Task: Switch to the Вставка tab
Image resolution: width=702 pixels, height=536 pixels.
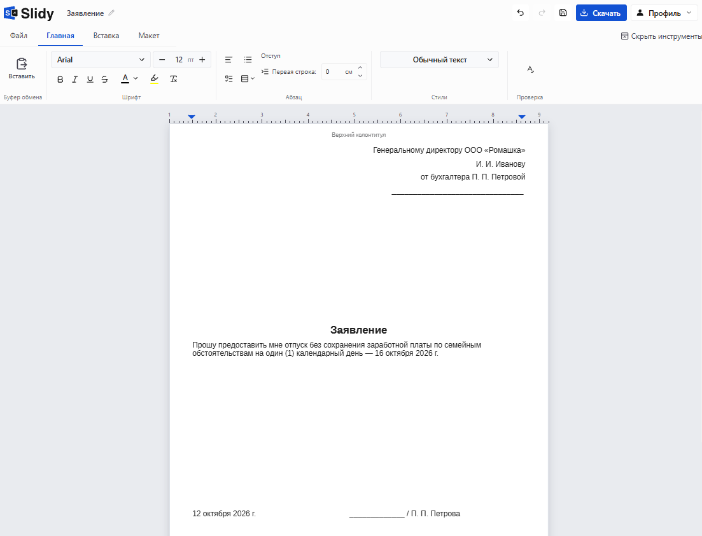Action: point(106,36)
